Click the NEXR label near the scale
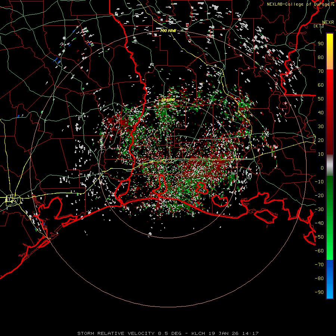This screenshot has height=336, width=336. 328,22
